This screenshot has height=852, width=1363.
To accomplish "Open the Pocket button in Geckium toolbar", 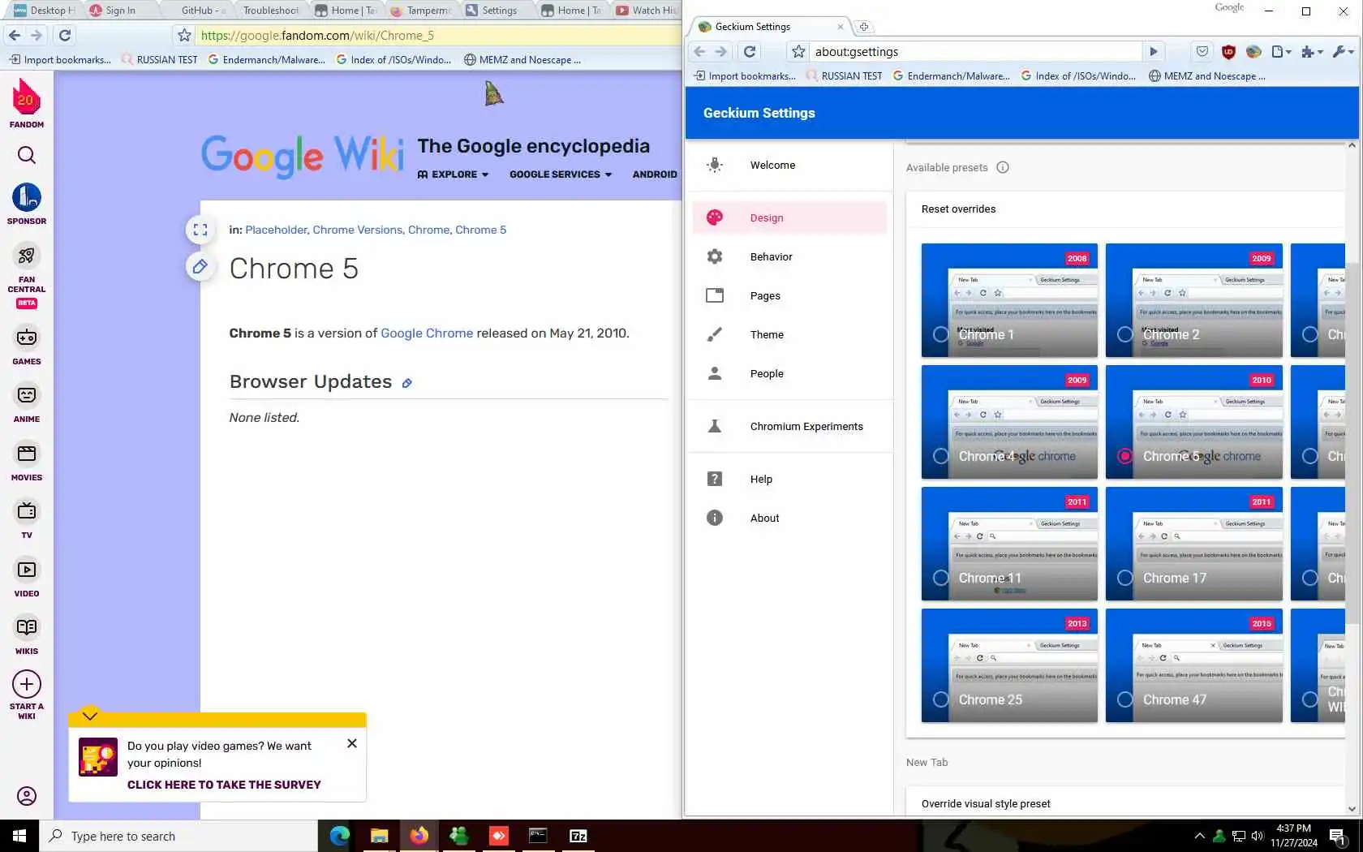I will tap(1202, 51).
